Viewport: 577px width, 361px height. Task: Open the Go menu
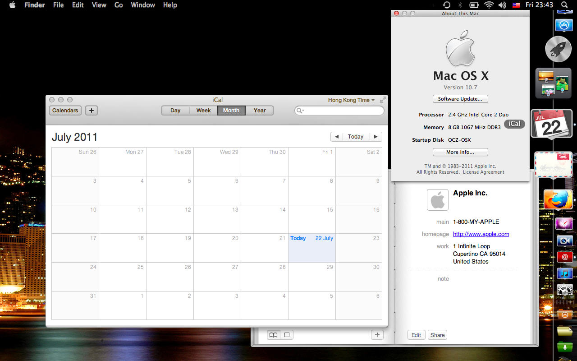(119, 5)
